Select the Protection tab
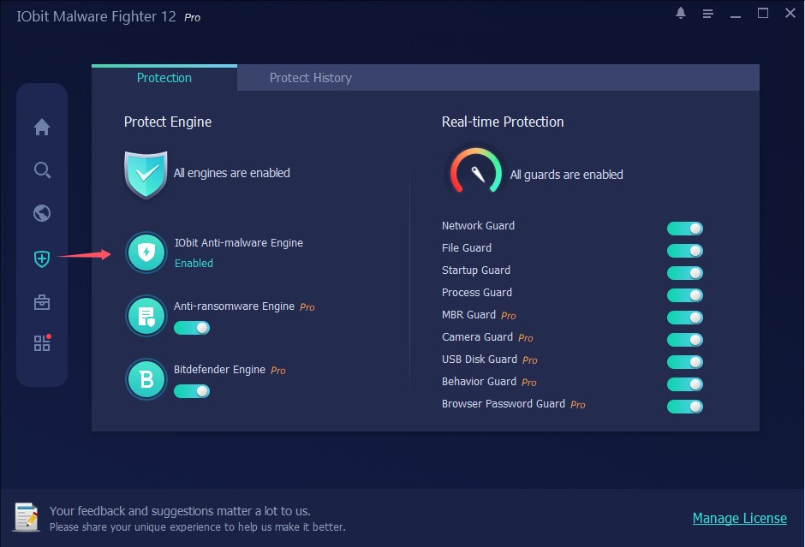The height and width of the screenshot is (547, 805). (164, 78)
